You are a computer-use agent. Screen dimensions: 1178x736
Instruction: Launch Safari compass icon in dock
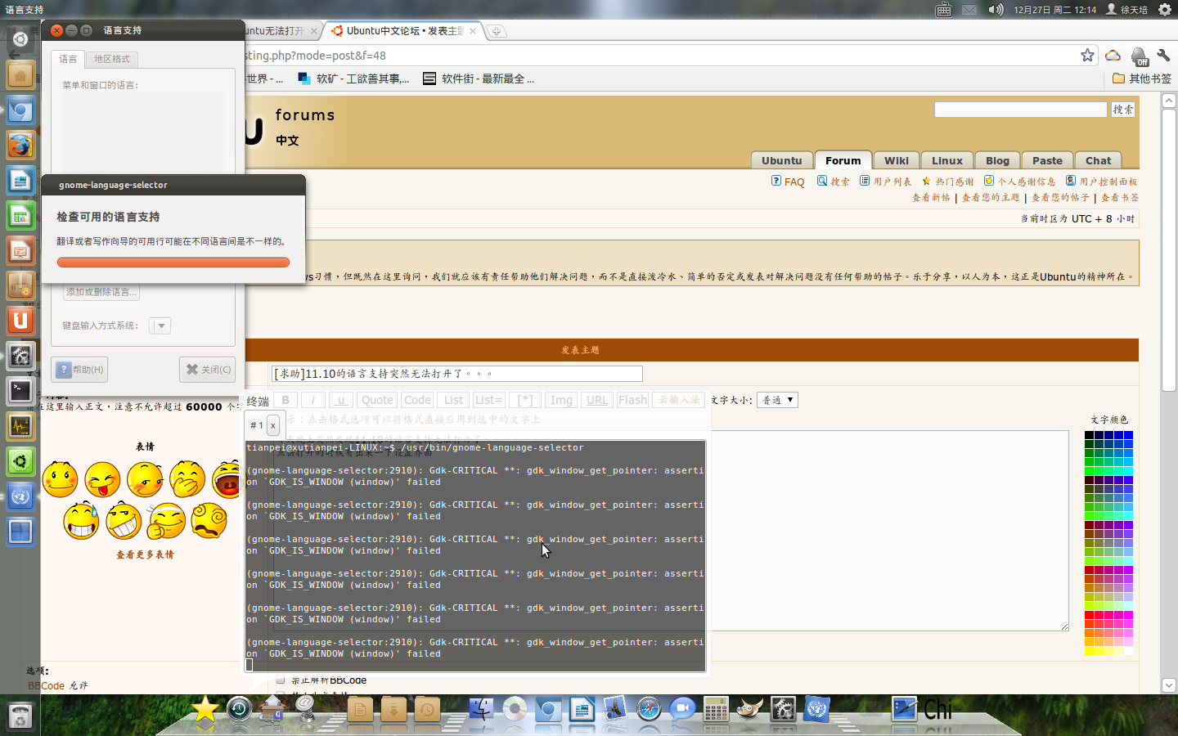pyautogui.click(x=649, y=709)
